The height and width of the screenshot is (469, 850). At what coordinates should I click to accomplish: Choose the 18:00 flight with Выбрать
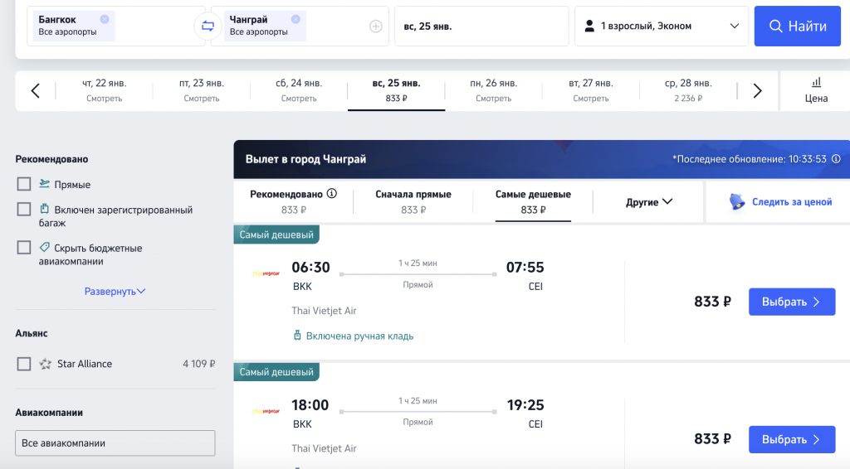pyautogui.click(x=792, y=439)
